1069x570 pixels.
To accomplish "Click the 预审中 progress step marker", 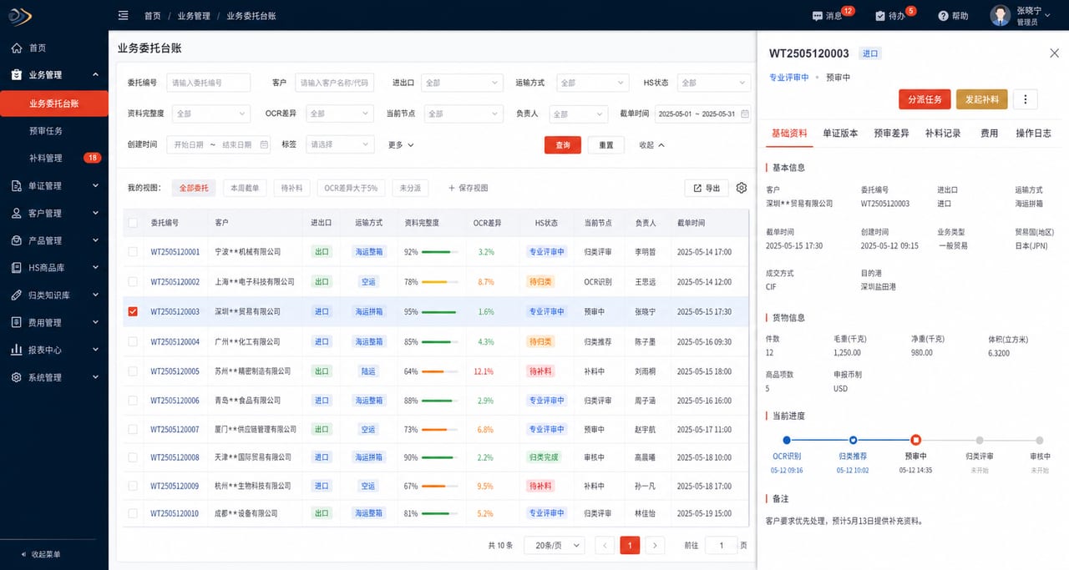I will click(x=916, y=440).
